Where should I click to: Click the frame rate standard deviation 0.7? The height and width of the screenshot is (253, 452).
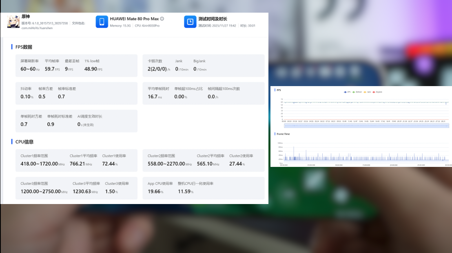pos(62,97)
